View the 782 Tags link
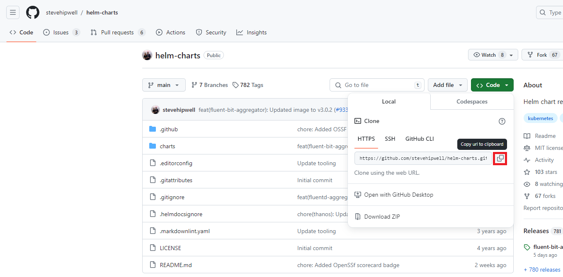Viewport: 563px width, 277px height. [x=248, y=85]
